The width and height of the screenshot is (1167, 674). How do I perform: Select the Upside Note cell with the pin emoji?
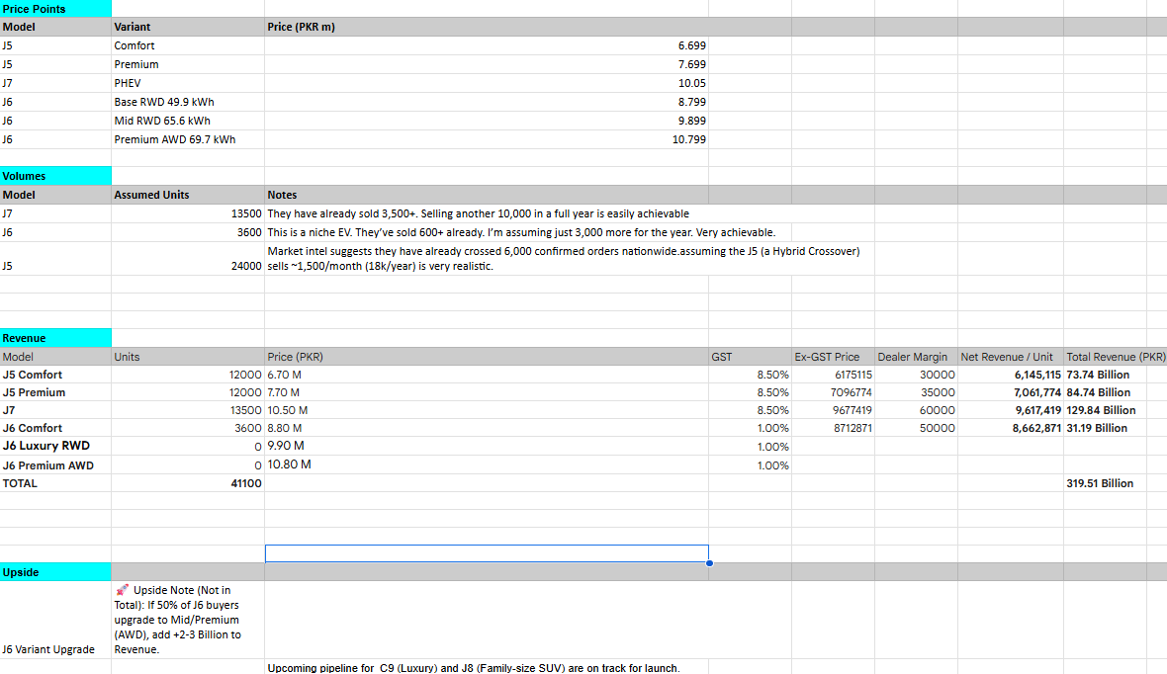click(x=186, y=618)
